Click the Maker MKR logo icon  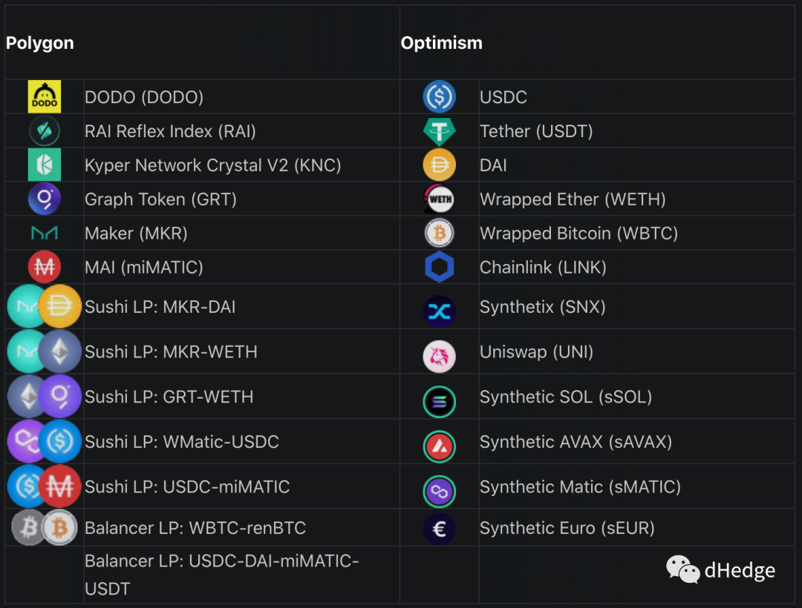click(45, 234)
